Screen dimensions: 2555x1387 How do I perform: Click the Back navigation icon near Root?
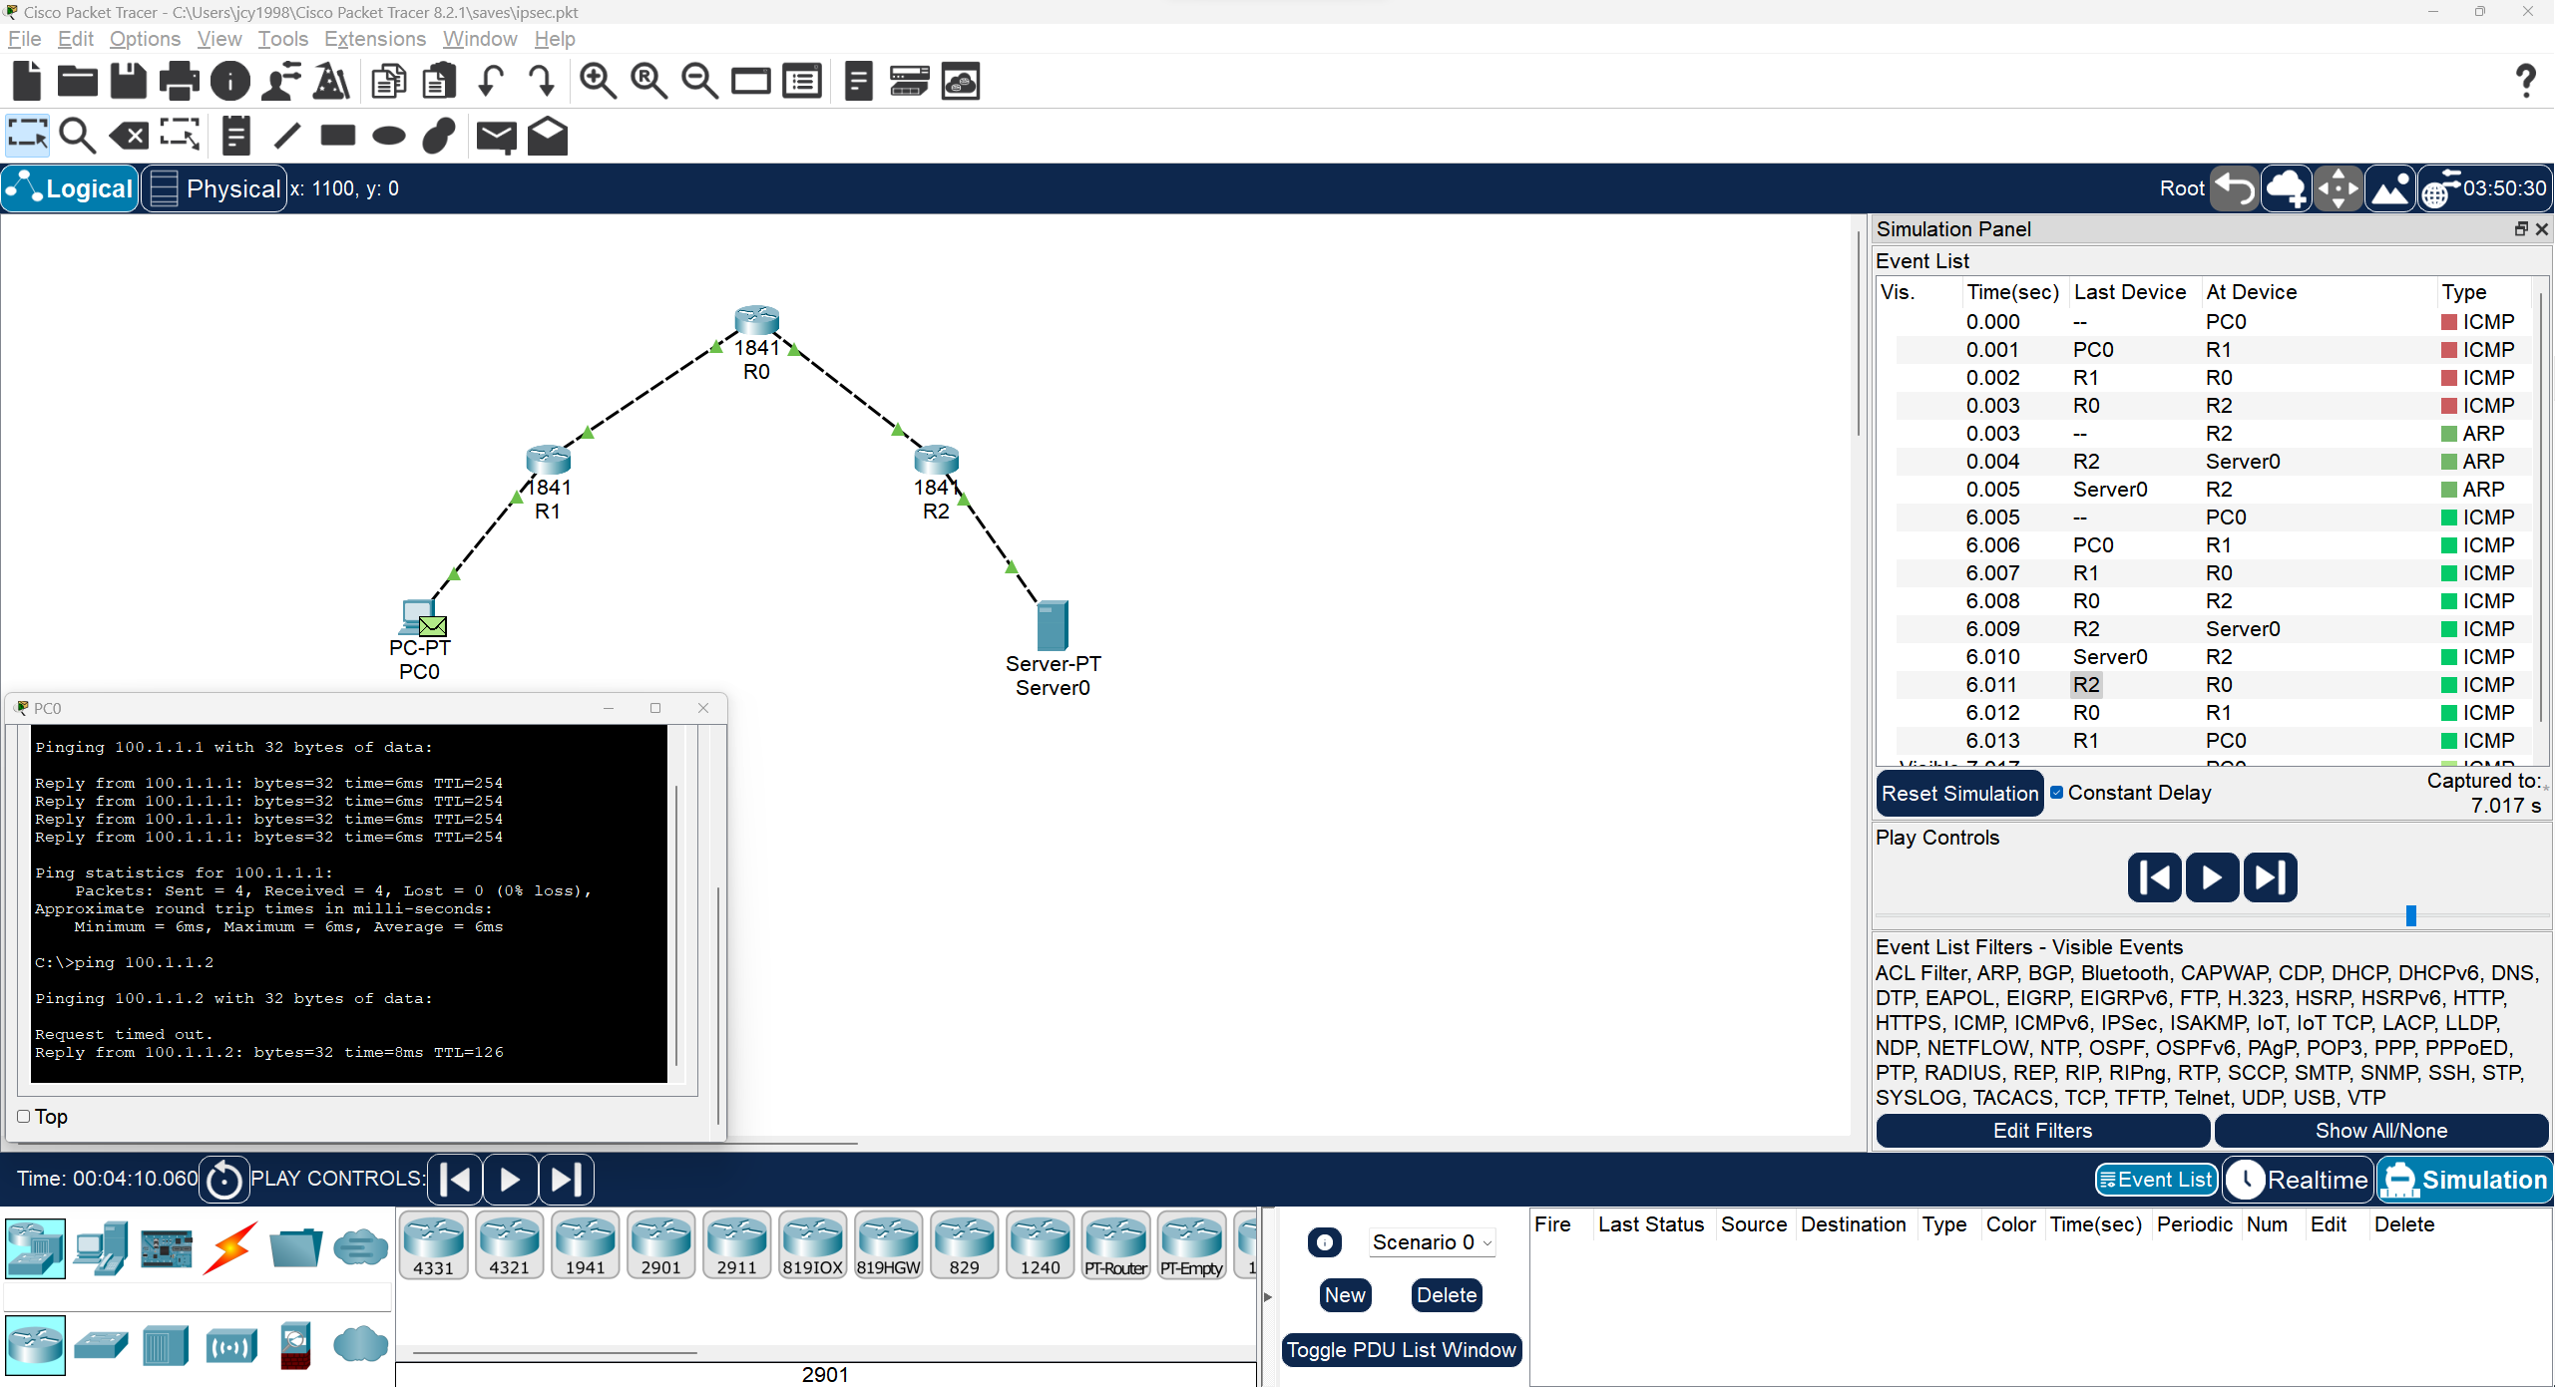pos(2235,188)
